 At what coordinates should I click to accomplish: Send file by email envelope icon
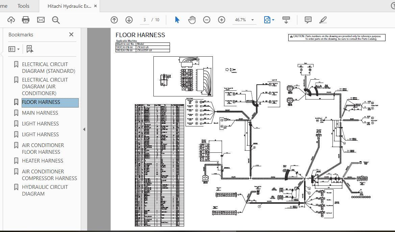[41, 20]
